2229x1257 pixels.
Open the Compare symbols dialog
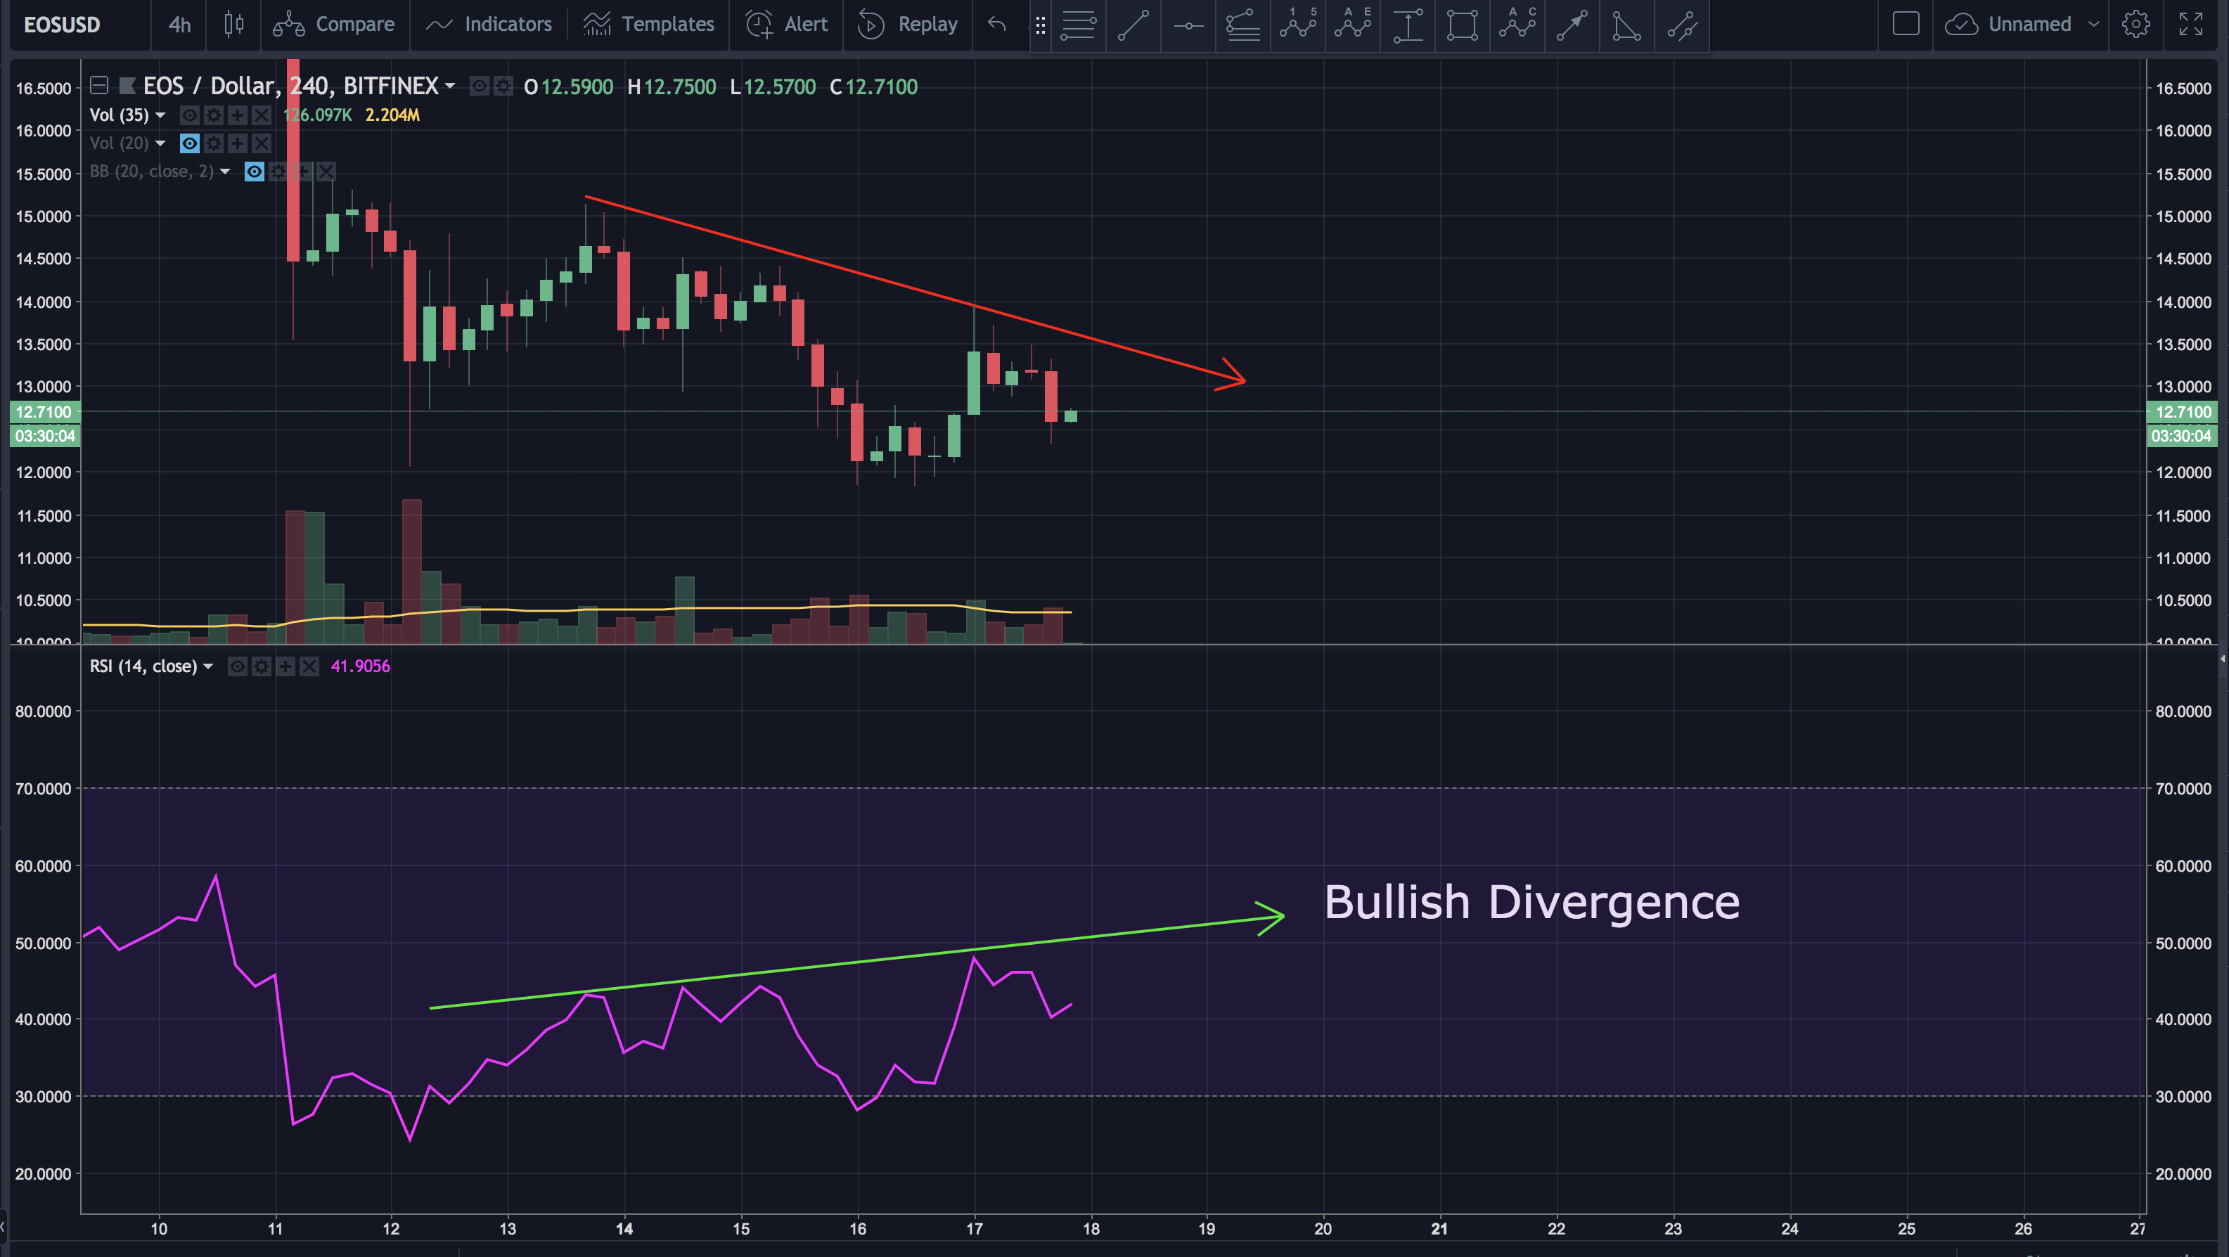pyautogui.click(x=333, y=24)
